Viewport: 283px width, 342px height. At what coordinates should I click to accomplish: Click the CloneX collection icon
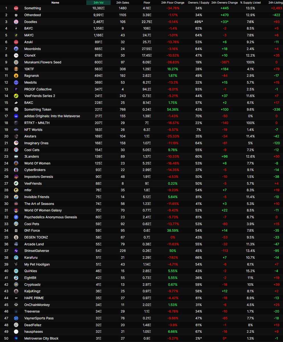click(x=16, y=55)
